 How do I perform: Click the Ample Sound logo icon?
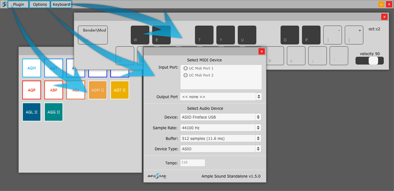point(157,176)
